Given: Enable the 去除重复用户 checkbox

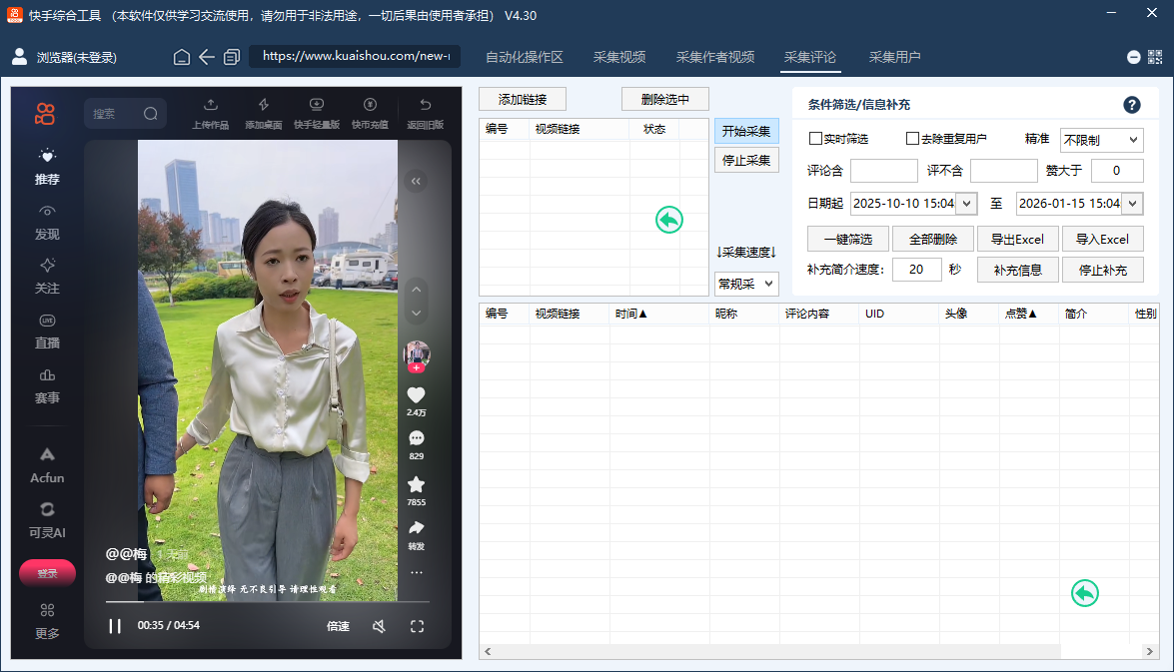Looking at the screenshot, I should coord(912,139).
